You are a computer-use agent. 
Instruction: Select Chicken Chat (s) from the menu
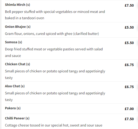[18, 64]
